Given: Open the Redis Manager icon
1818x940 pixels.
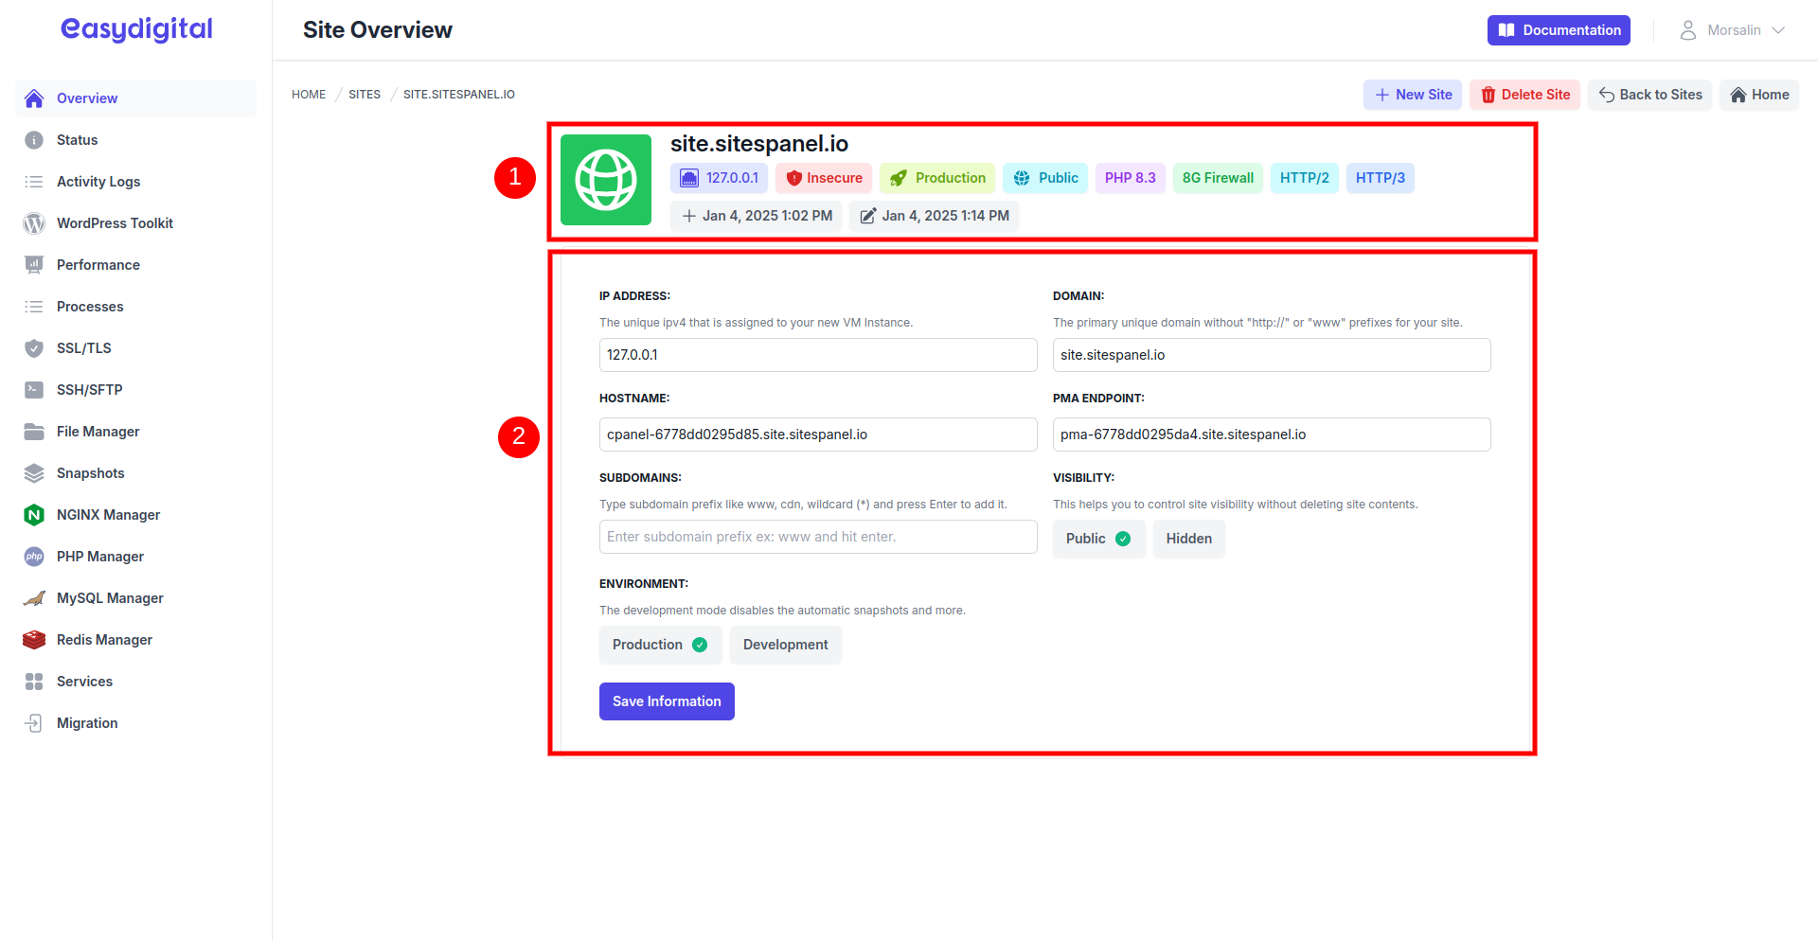Looking at the screenshot, I should tap(34, 640).
